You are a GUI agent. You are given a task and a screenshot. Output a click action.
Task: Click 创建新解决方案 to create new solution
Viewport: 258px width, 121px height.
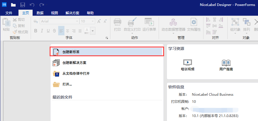click(74, 63)
